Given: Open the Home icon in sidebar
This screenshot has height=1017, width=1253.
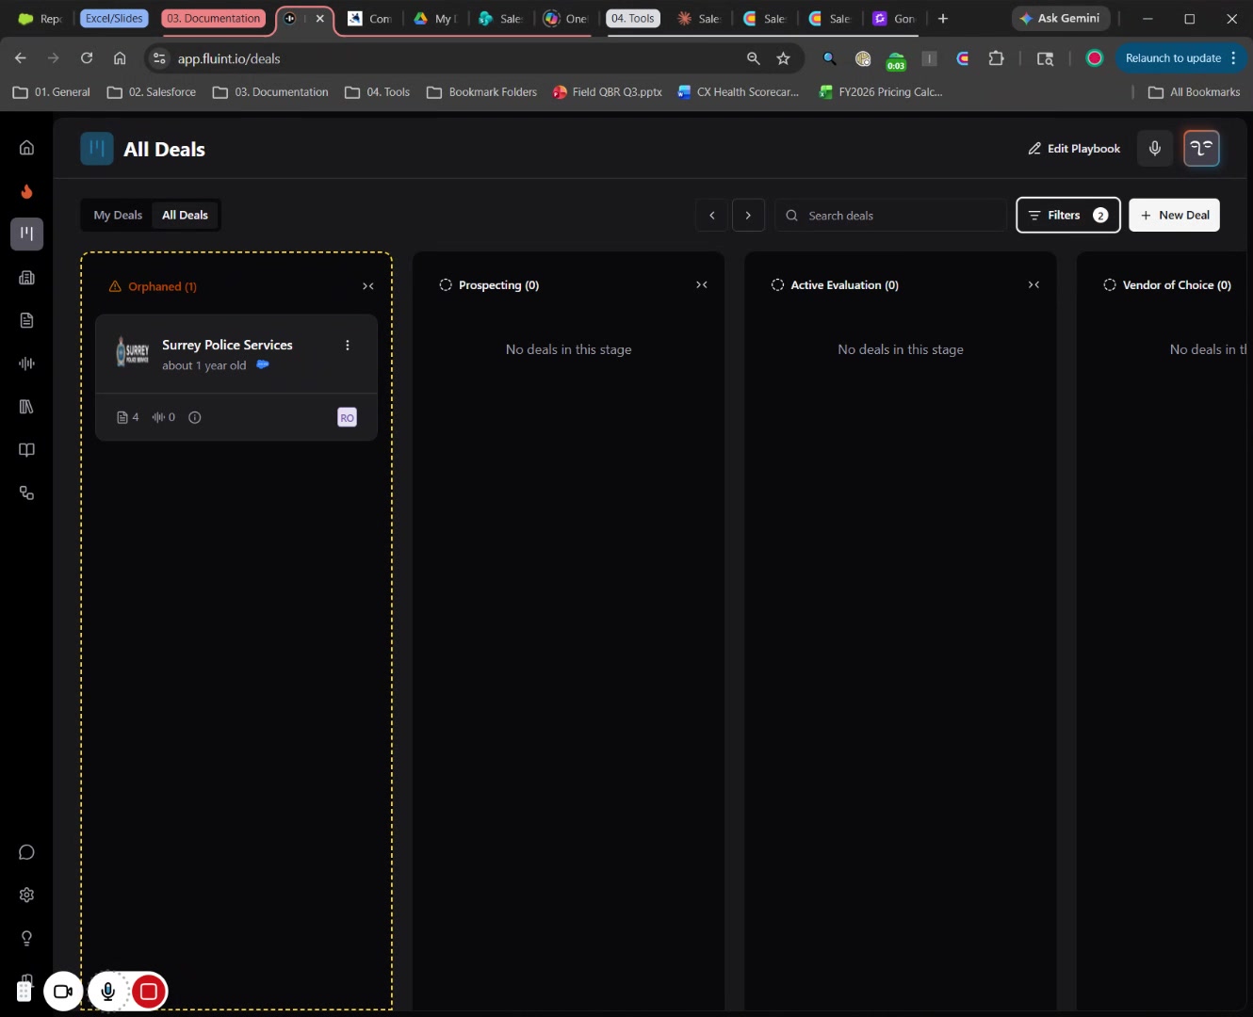Looking at the screenshot, I should coord(26,148).
